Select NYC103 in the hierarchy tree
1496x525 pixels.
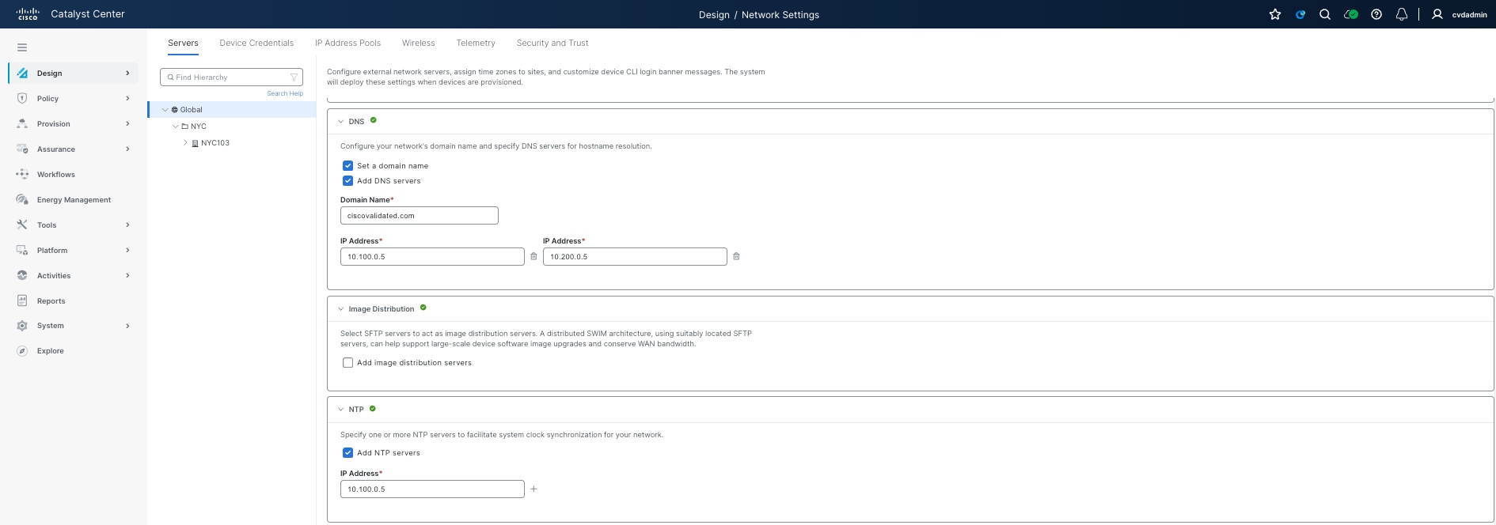pos(215,143)
